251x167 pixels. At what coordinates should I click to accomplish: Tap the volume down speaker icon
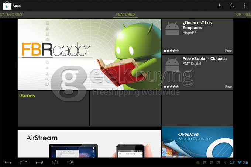[x=55, y=162]
